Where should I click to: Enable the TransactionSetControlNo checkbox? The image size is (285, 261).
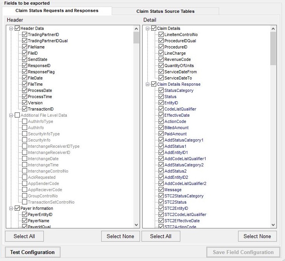coord(24,202)
